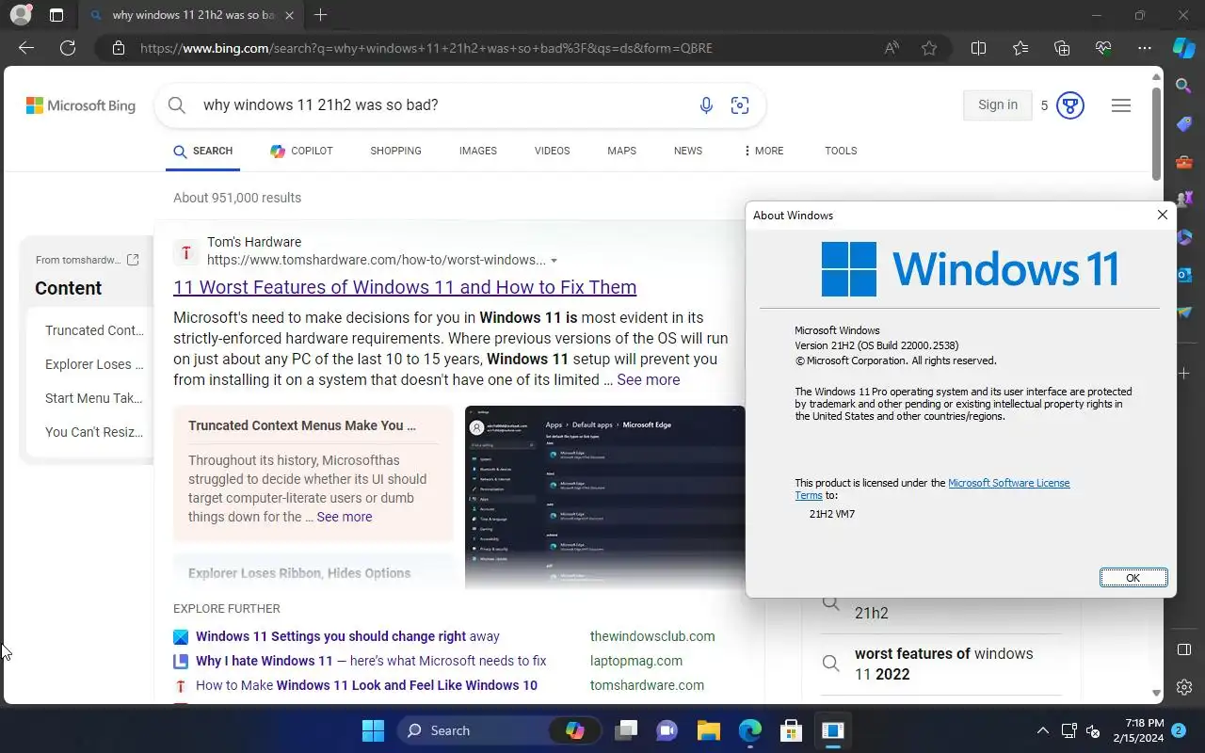The width and height of the screenshot is (1205, 753).
Task: Search by voice using the microphone icon
Action: pyautogui.click(x=706, y=105)
